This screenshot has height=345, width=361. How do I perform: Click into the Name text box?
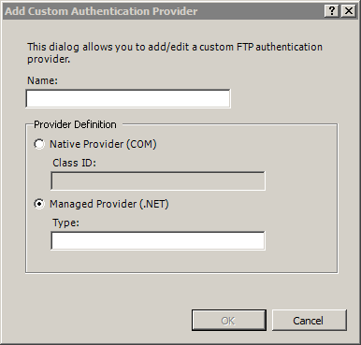[x=128, y=99]
